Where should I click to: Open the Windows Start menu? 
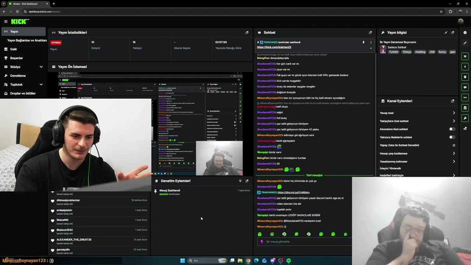tap(183, 261)
